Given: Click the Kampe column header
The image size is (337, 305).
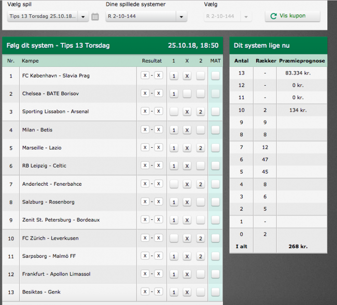Looking at the screenshot, I should pos(30,61).
